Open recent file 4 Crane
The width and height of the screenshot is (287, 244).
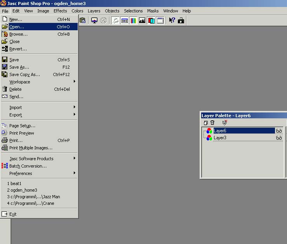[39, 203]
